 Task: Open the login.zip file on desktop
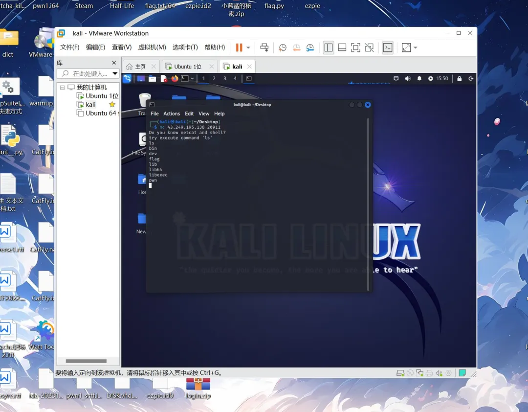point(198,389)
